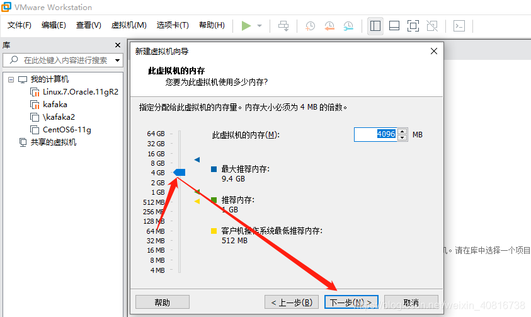Open the 虚拟机(M) menu

pos(128,25)
